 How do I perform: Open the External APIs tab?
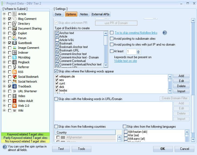(101, 14)
